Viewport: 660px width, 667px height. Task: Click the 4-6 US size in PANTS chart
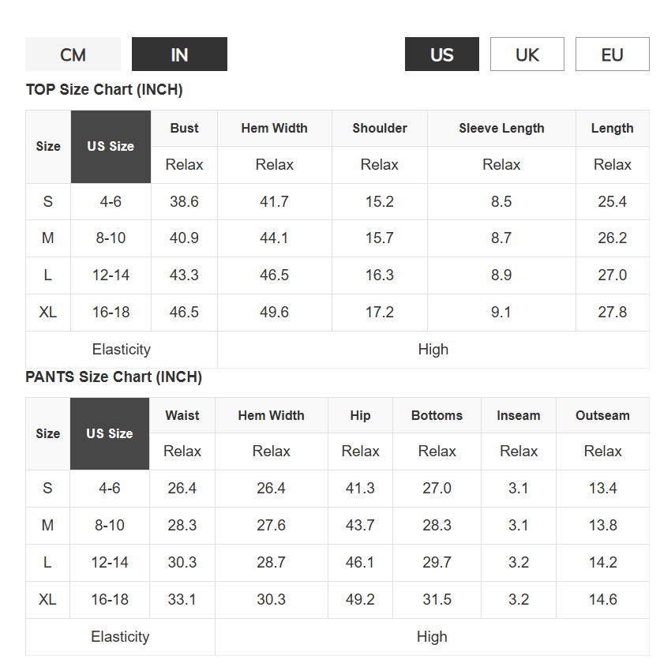click(x=110, y=488)
